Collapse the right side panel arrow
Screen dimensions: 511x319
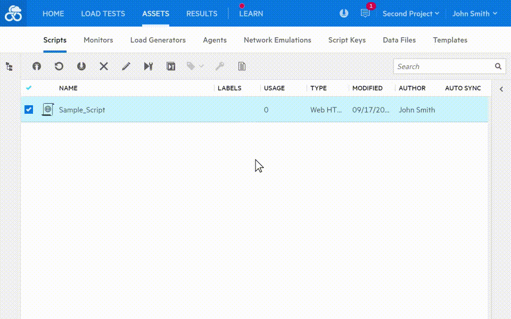point(501,89)
